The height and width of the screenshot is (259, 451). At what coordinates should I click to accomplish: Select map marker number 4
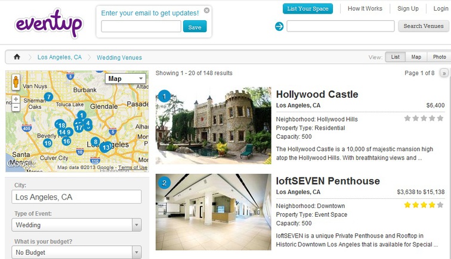88,123
